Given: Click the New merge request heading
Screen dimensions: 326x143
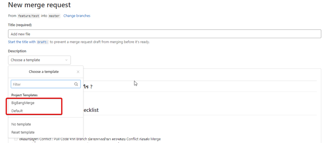Looking at the screenshot, I should pos(39,5).
